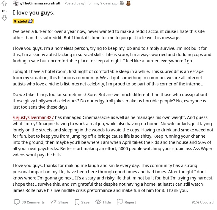The height and width of the screenshot is (210, 217).
Task: Click the Hide button label
Action: [107, 202]
